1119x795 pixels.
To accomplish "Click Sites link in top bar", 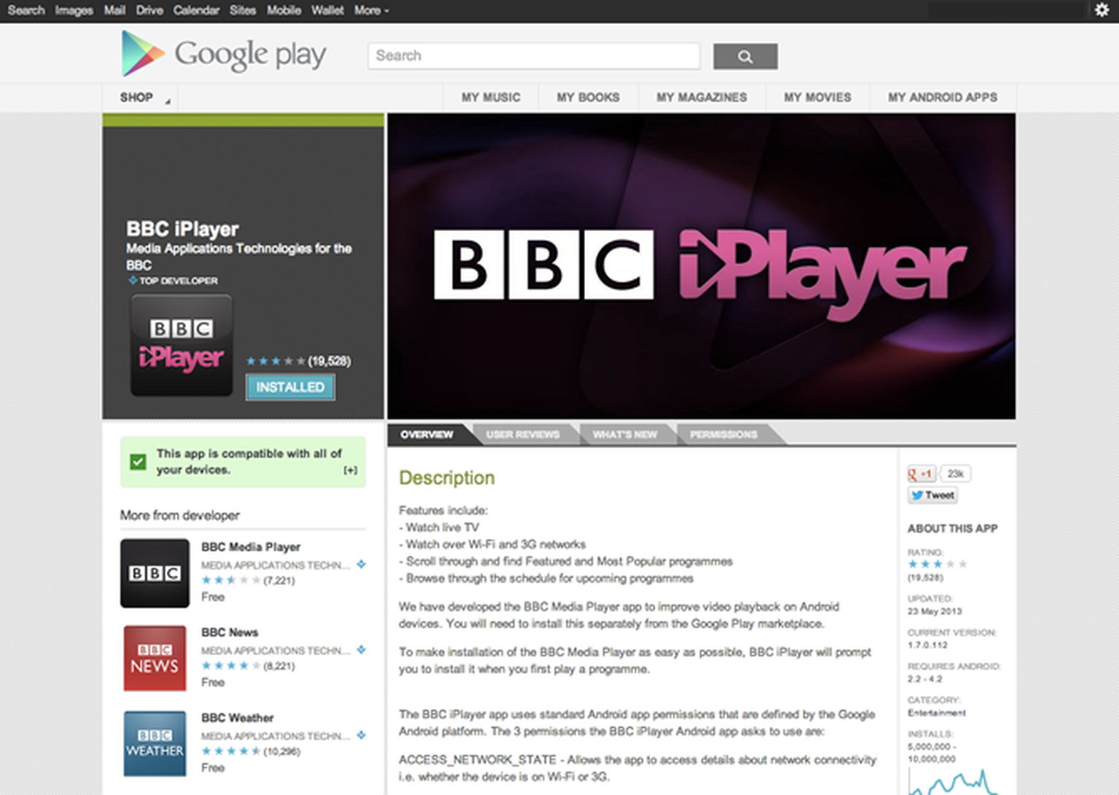I will [243, 10].
